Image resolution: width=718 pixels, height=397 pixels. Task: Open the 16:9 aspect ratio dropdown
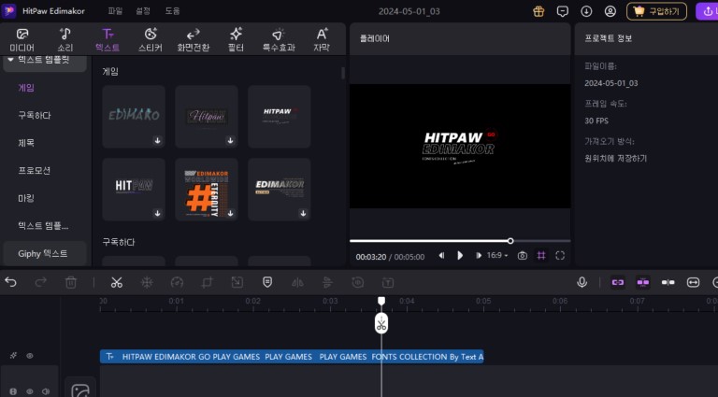(x=497, y=255)
